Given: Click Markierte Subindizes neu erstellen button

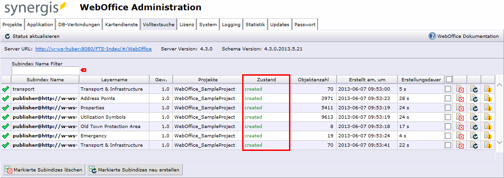Looking at the screenshot, I should coord(135,170).
